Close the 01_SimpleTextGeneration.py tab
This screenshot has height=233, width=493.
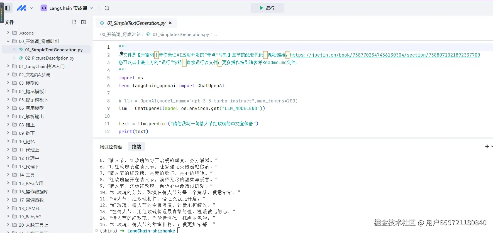(170, 23)
